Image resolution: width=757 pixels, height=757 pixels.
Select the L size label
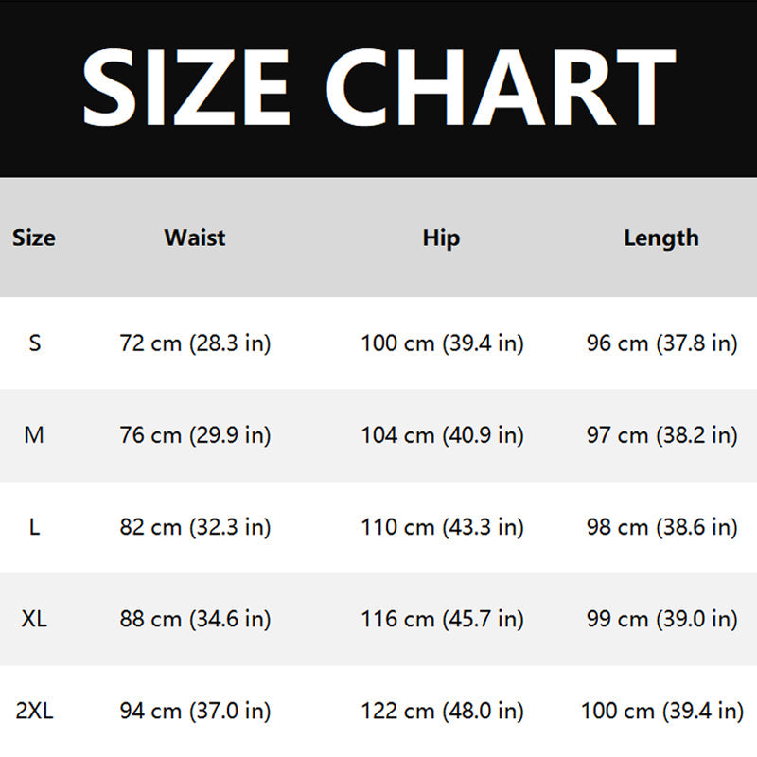tap(35, 527)
